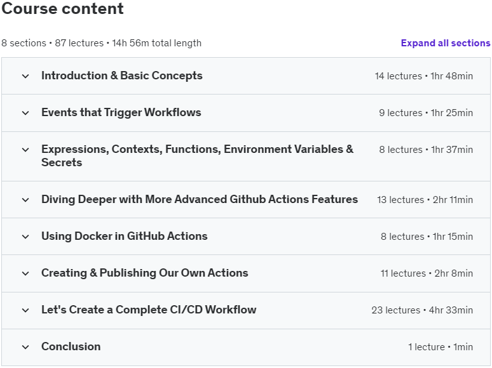Click the 9 lectures • 1hr 25min text
Viewport: 492px width, 368px height.
426,113
